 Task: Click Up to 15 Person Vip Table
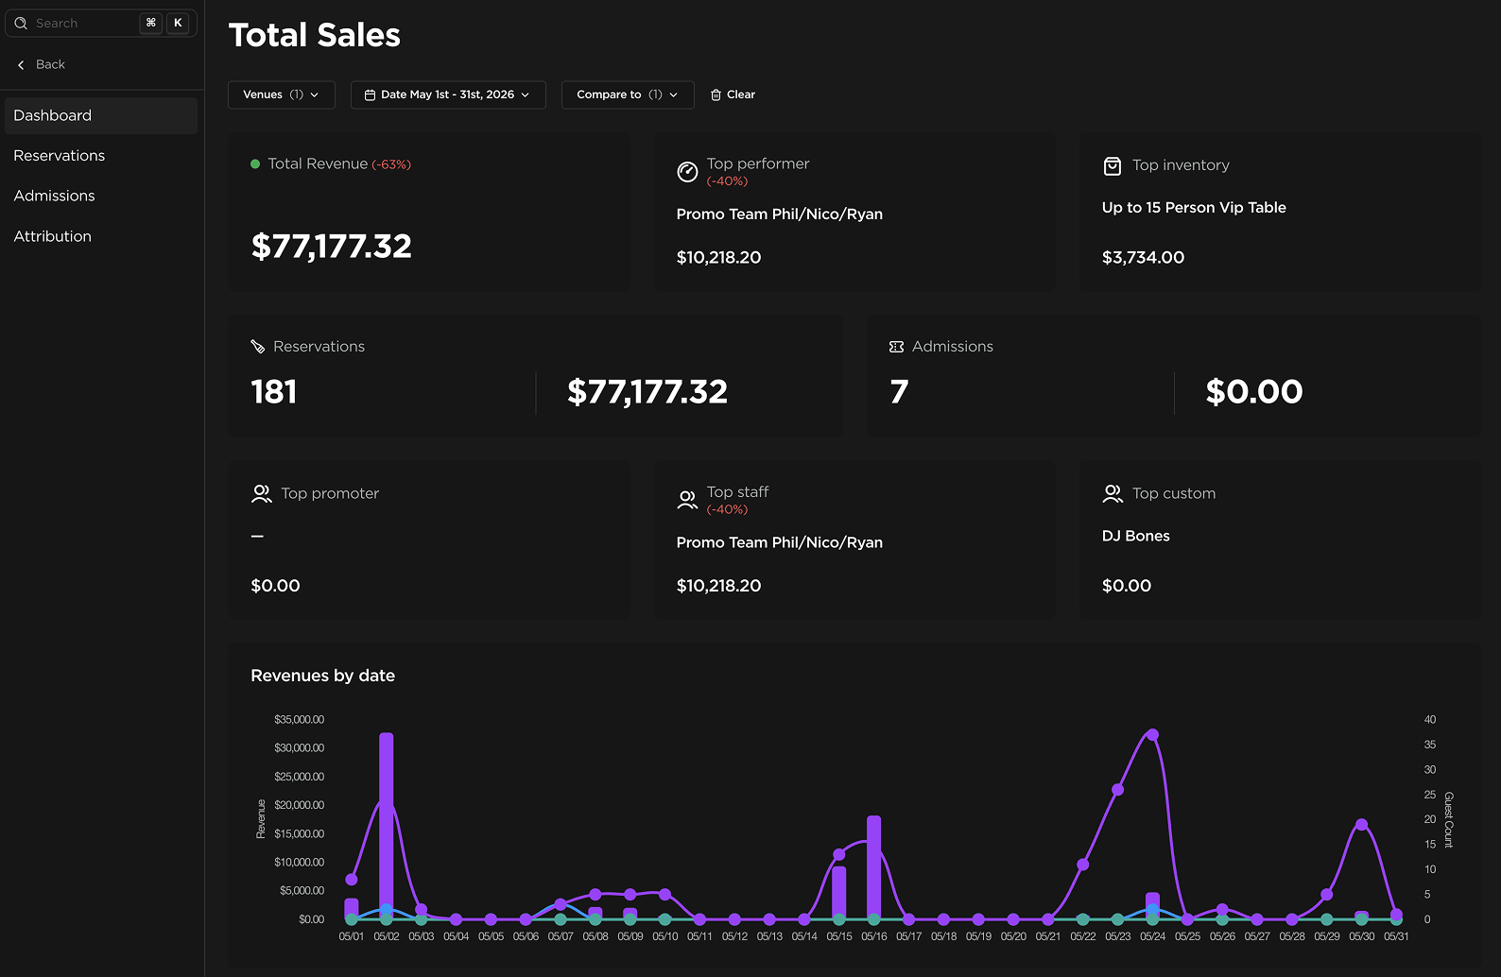[x=1194, y=208]
